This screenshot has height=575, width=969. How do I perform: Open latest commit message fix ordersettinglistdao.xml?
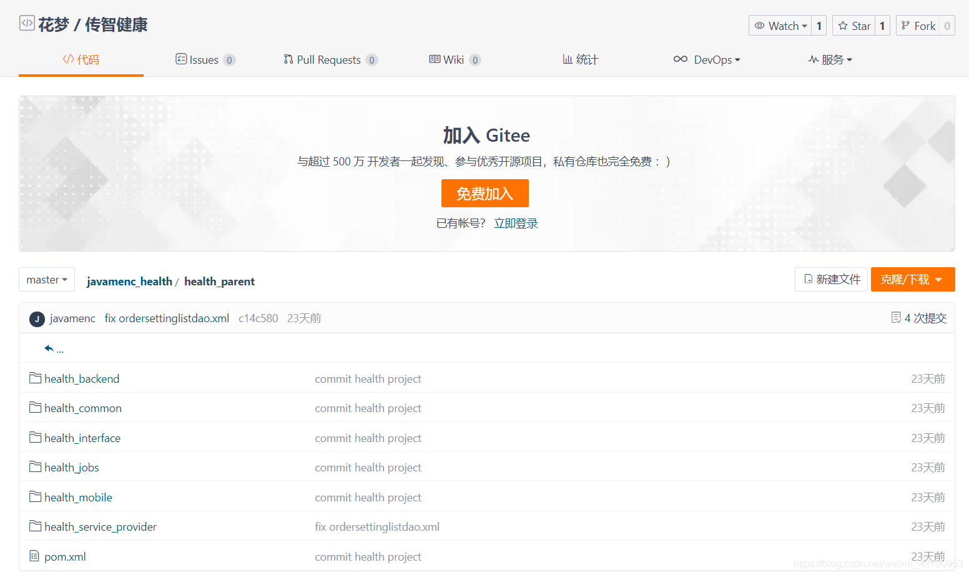click(167, 318)
